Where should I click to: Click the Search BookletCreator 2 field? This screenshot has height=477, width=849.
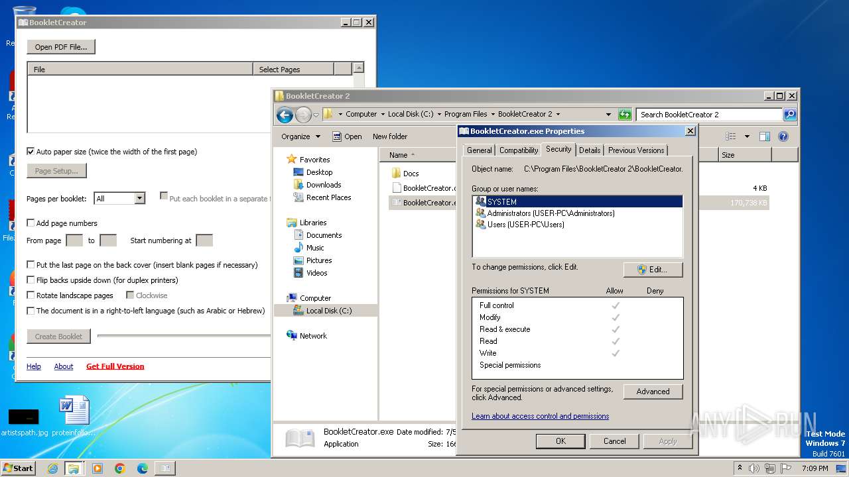(x=709, y=114)
